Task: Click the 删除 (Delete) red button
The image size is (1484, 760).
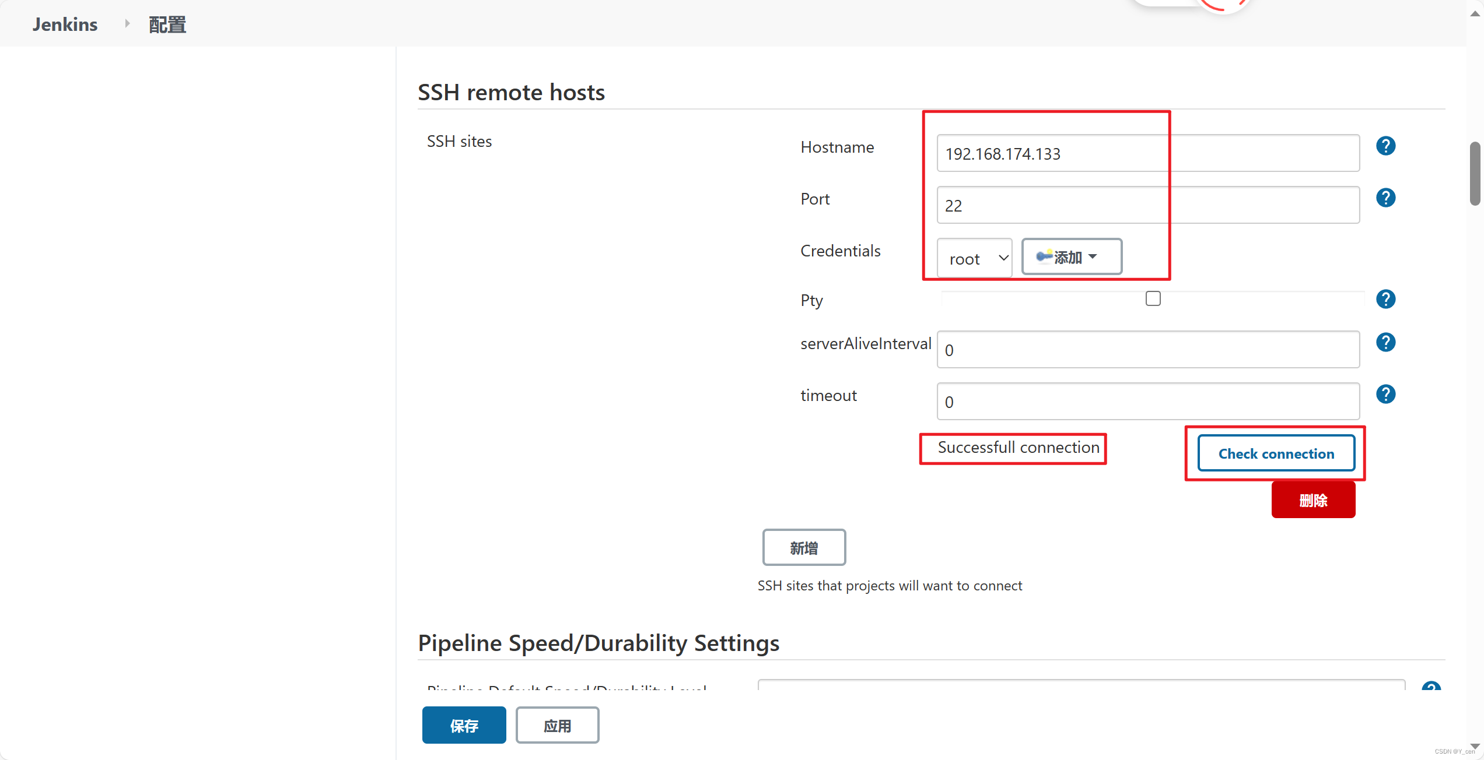Action: 1313,499
